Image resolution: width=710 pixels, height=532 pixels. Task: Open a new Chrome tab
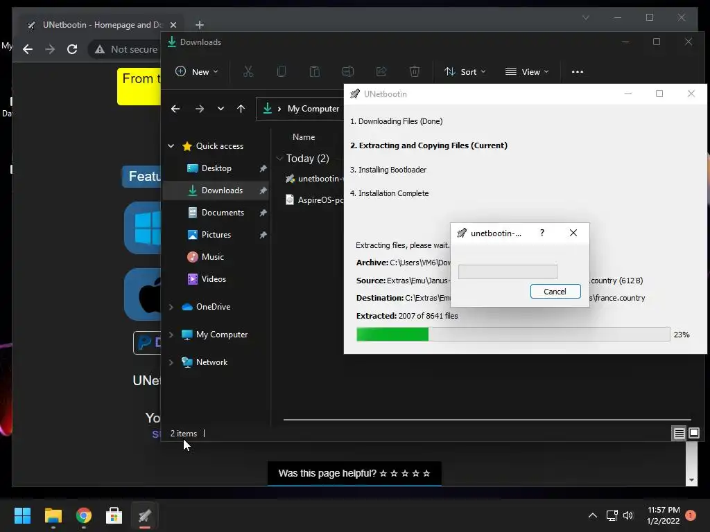tap(200, 25)
